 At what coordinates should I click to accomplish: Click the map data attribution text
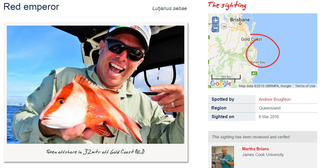coord(265,86)
